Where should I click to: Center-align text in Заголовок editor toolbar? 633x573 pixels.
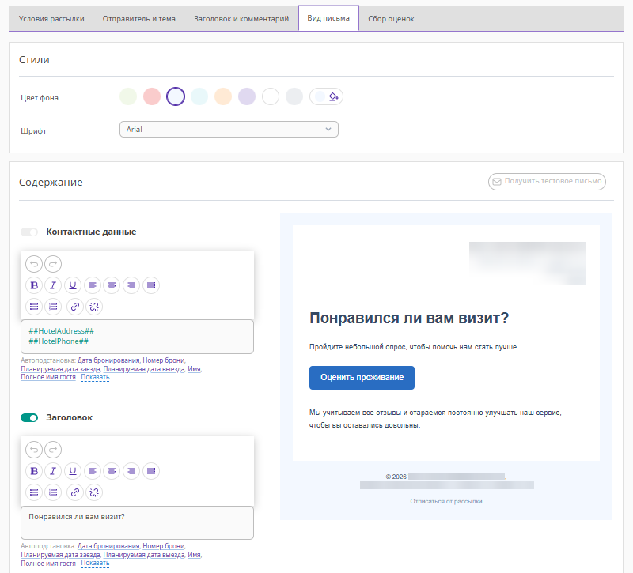point(112,471)
